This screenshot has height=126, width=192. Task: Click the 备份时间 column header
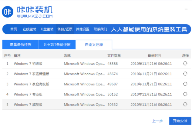coord(154,55)
